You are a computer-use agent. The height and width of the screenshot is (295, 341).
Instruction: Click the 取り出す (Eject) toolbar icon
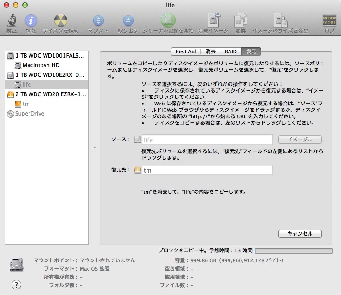coord(128,21)
